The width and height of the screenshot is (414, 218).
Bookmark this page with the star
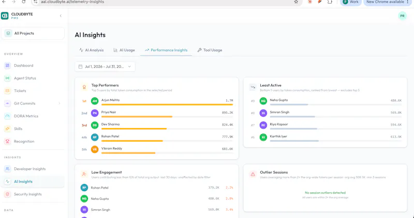click(x=296, y=2)
